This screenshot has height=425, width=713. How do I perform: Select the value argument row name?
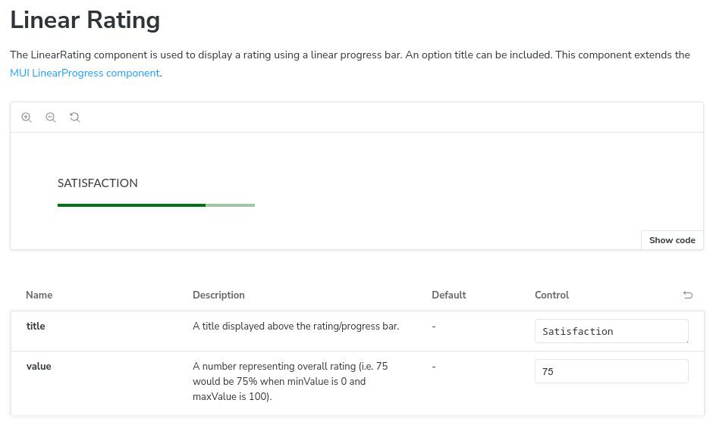click(x=39, y=366)
